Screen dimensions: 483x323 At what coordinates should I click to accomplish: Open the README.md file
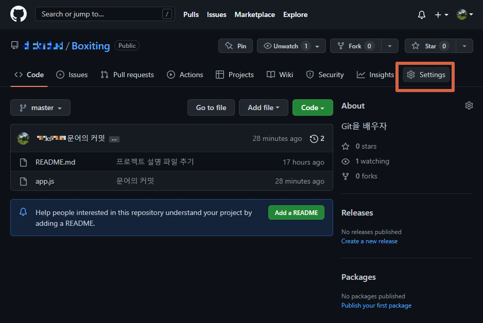(x=56, y=162)
